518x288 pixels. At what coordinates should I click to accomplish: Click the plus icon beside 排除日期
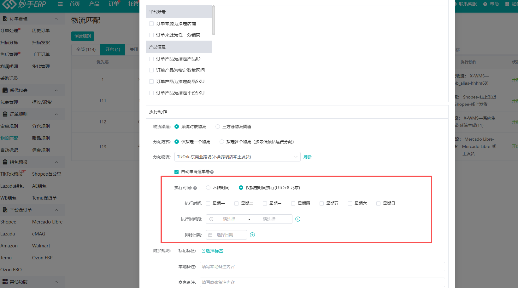[x=252, y=235]
